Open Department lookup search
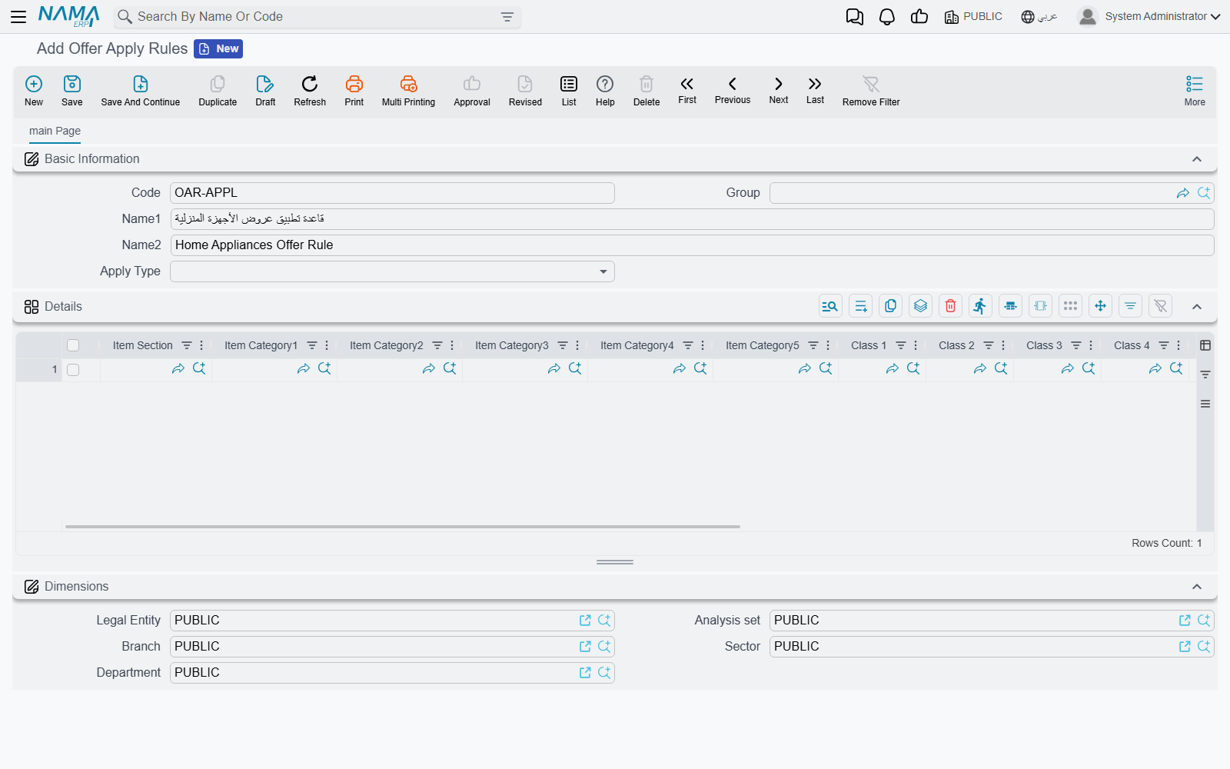The height and width of the screenshot is (769, 1230). tap(604, 673)
